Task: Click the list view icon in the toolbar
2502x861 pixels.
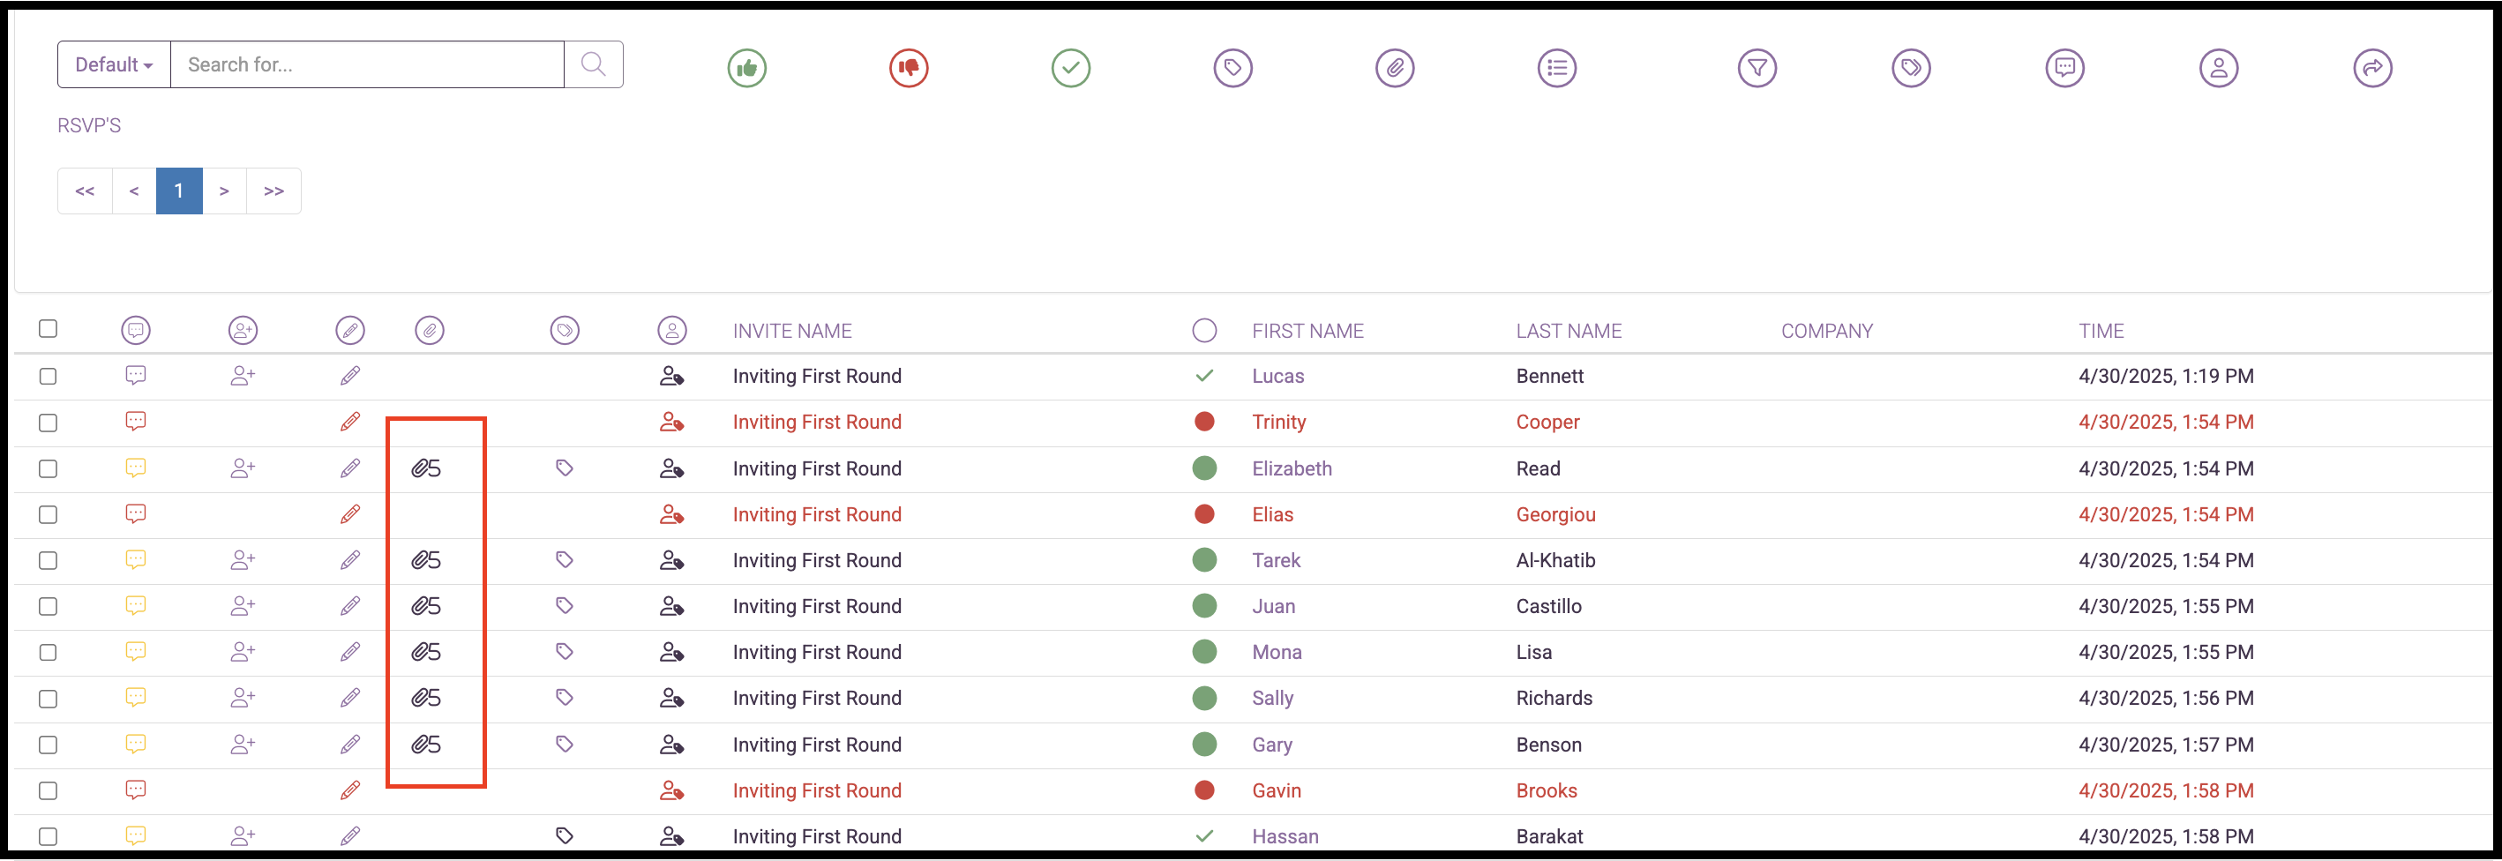Action: pos(1557,68)
